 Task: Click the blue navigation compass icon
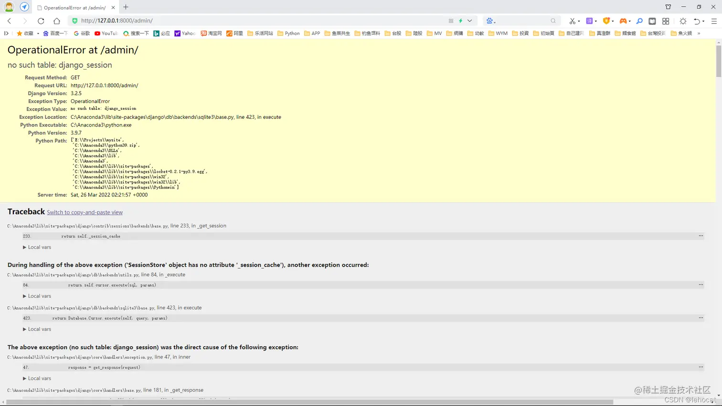[x=24, y=7]
